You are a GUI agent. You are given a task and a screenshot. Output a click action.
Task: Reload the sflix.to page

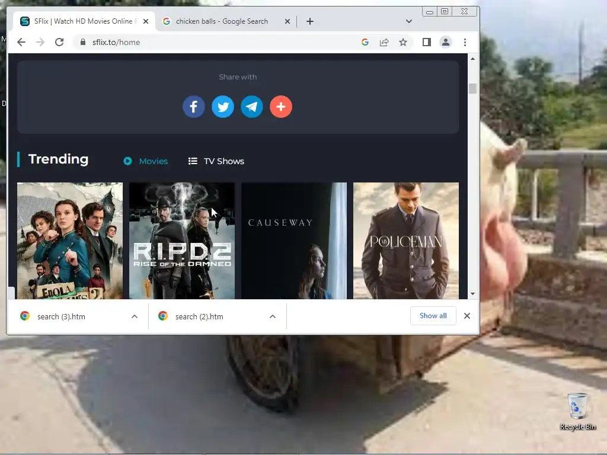click(59, 42)
